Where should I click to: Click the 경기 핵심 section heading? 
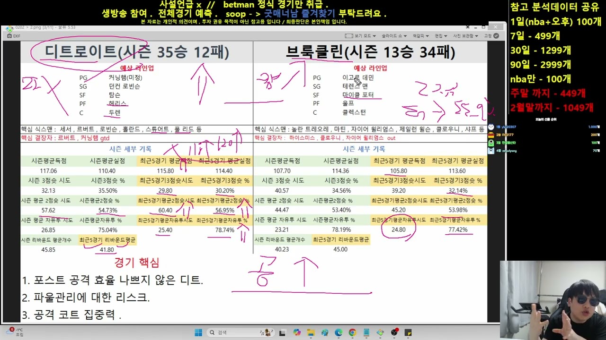coord(137,263)
